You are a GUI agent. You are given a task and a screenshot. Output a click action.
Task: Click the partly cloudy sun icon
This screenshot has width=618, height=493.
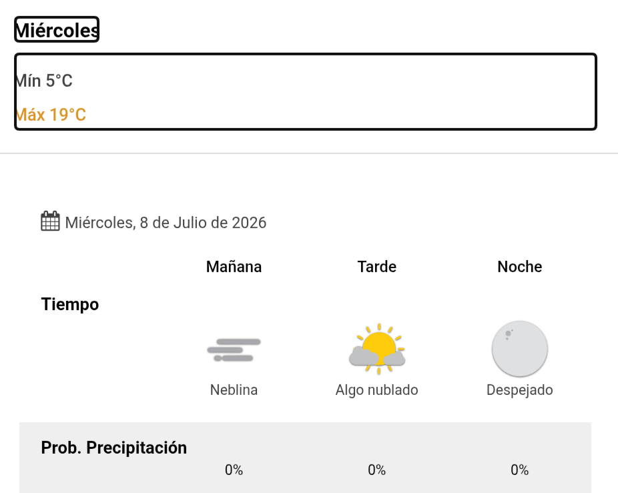point(377,349)
